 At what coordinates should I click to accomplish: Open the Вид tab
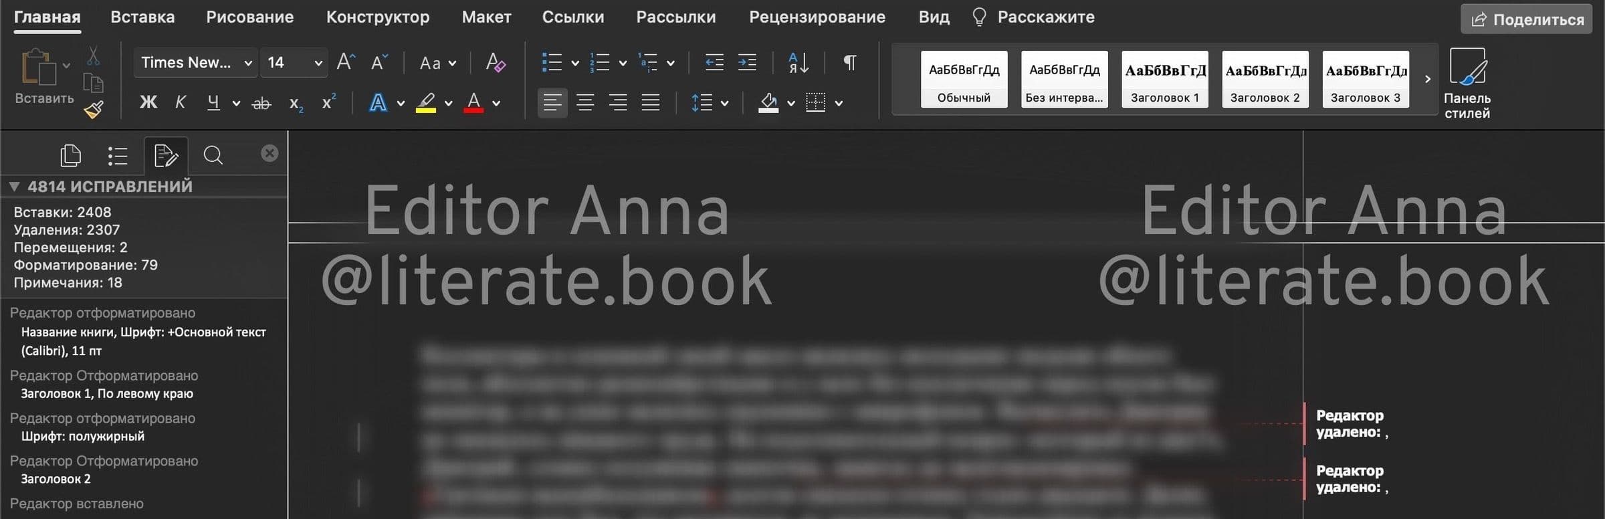[934, 17]
